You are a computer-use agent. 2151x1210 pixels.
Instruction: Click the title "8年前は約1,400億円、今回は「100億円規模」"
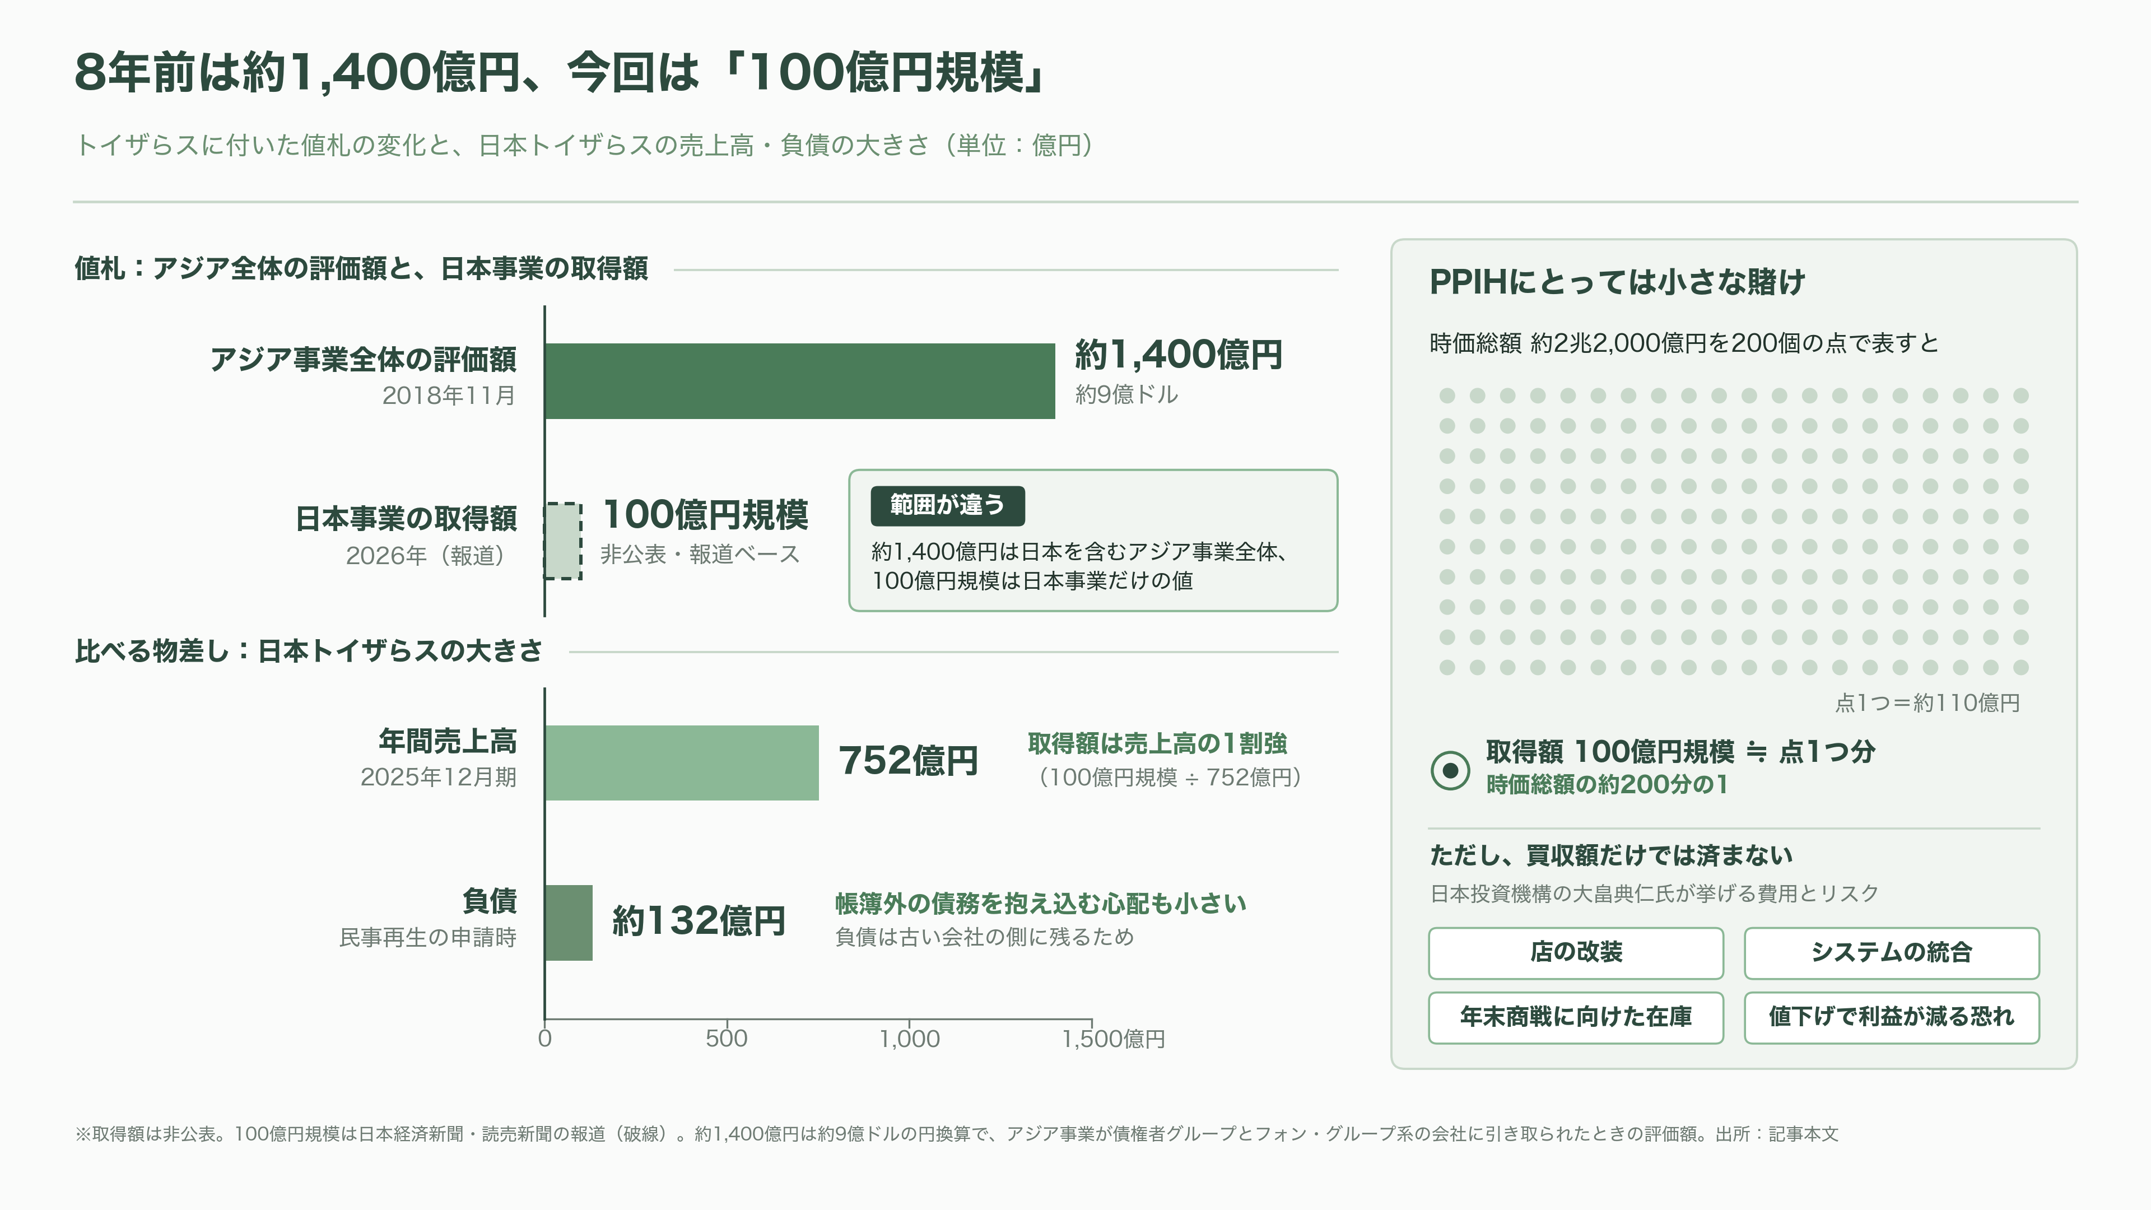coord(560,72)
